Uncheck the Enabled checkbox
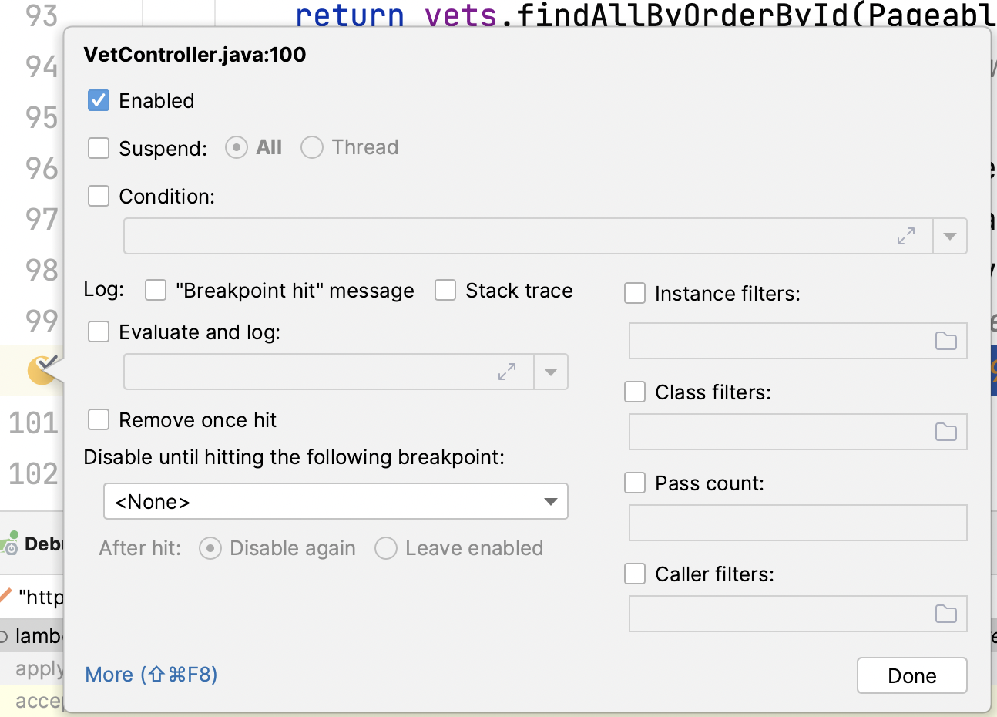This screenshot has width=997, height=717. (99, 100)
